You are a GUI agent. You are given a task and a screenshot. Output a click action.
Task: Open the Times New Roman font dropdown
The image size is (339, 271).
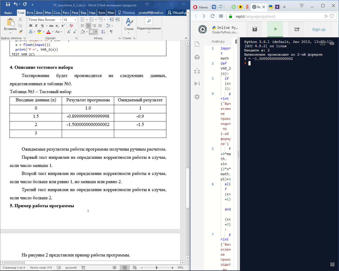pos(61,20)
